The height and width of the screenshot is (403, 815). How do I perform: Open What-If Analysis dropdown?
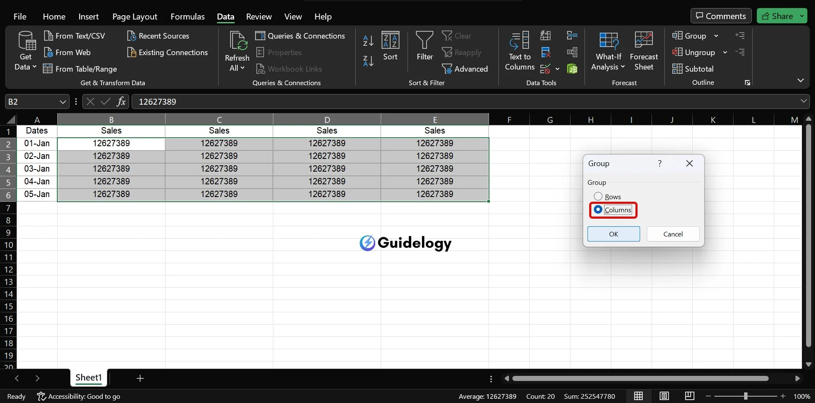click(608, 51)
